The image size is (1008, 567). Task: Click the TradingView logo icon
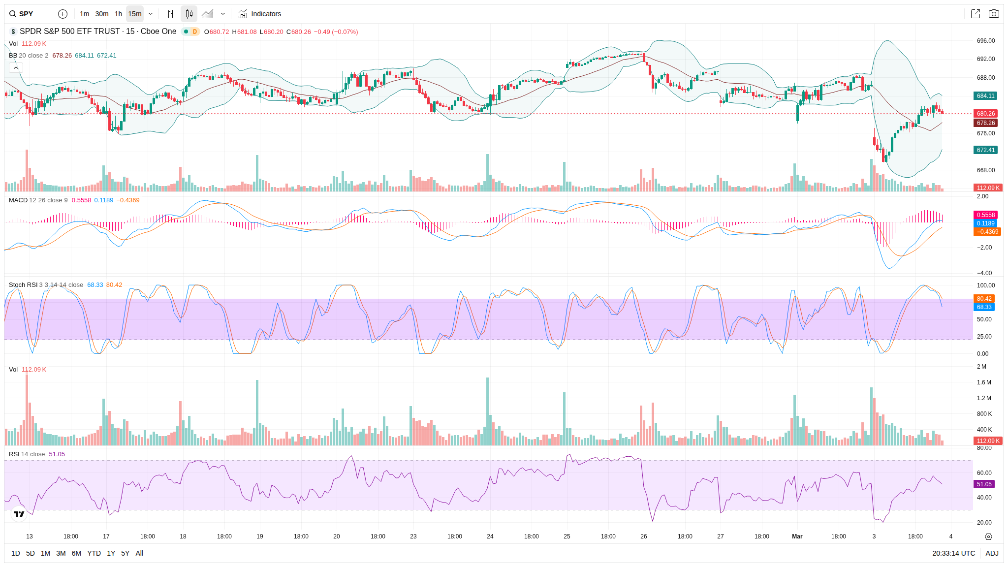(x=19, y=514)
